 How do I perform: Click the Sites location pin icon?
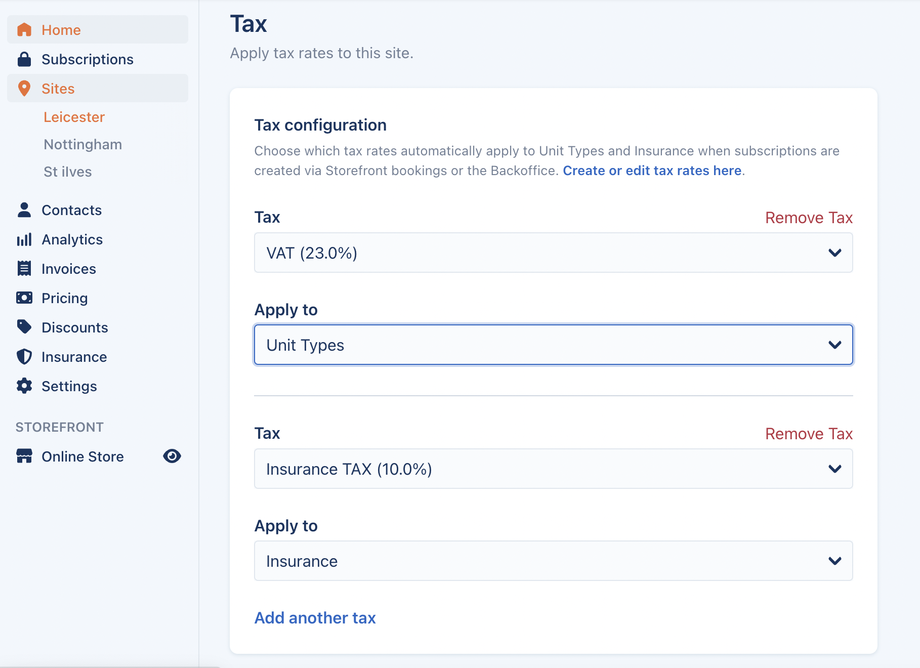click(x=24, y=89)
